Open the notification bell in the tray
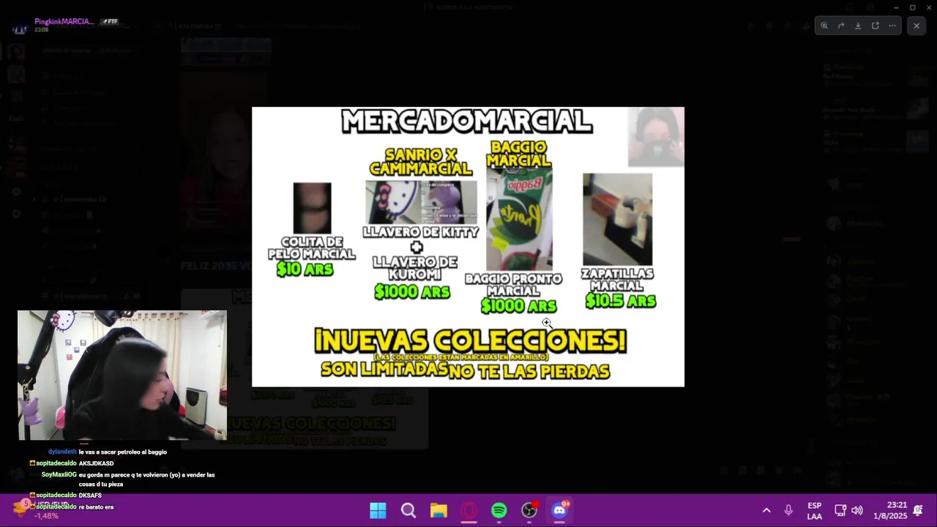This screenshot has width=937, height=527. click(x=918, y=510)
